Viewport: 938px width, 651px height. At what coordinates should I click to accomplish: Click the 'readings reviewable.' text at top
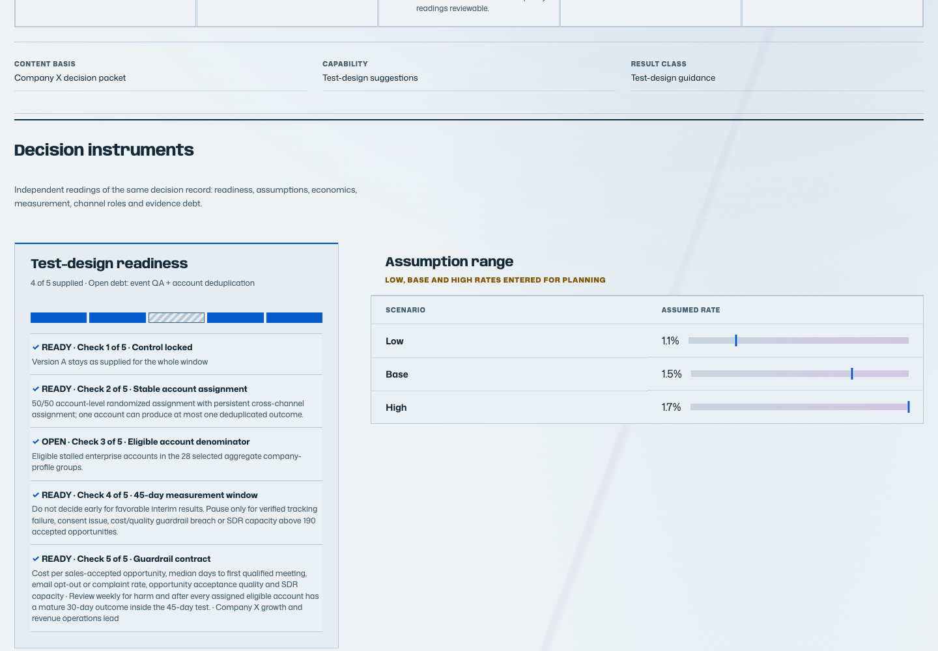453,8
